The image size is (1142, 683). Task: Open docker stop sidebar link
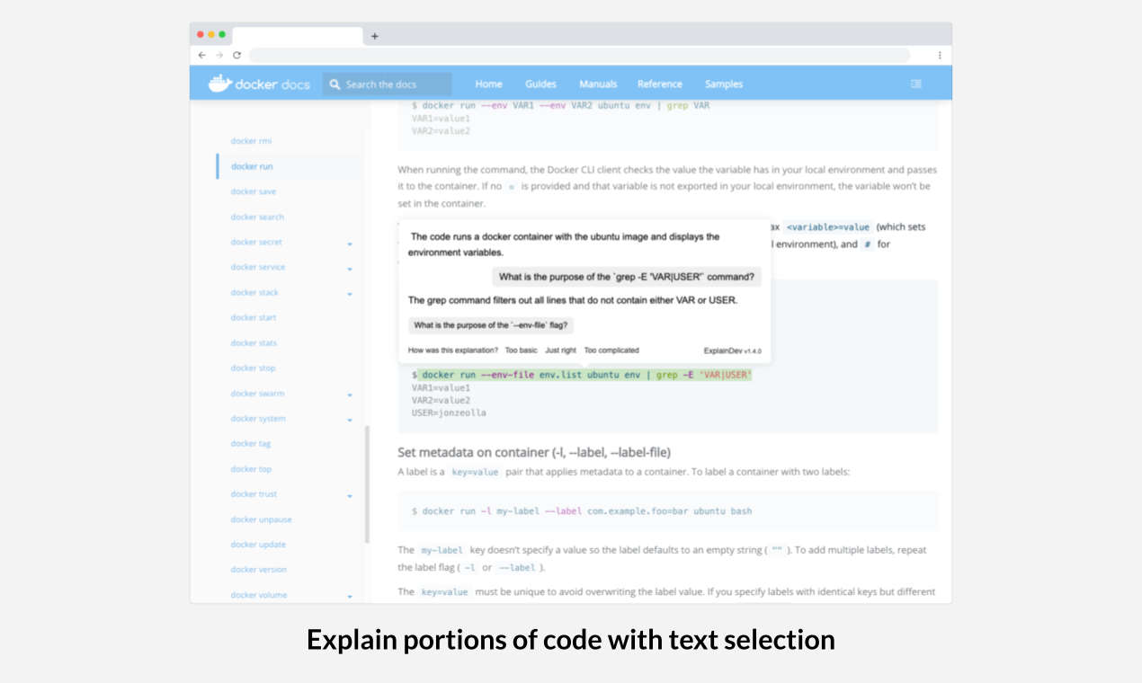253,368
